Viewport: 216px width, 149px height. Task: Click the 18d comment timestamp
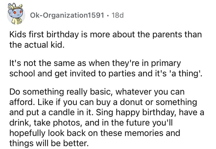pyautogui.click(x=118, y=15)
